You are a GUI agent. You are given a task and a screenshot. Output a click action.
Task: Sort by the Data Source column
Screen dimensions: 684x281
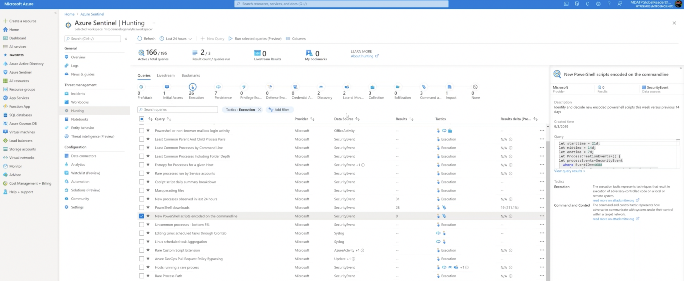(x=347, y=119)
